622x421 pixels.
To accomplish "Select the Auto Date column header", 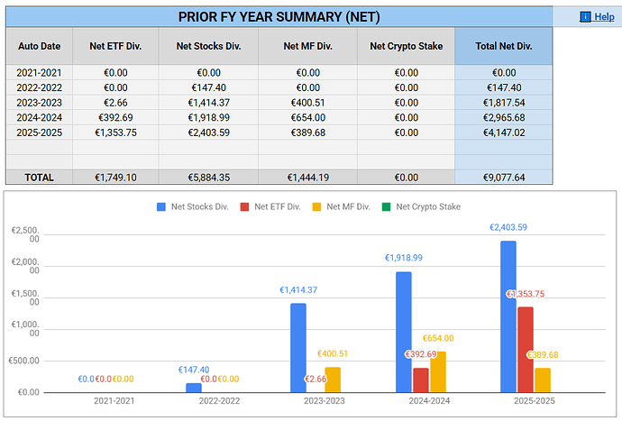I will click(x=38, y=46).
